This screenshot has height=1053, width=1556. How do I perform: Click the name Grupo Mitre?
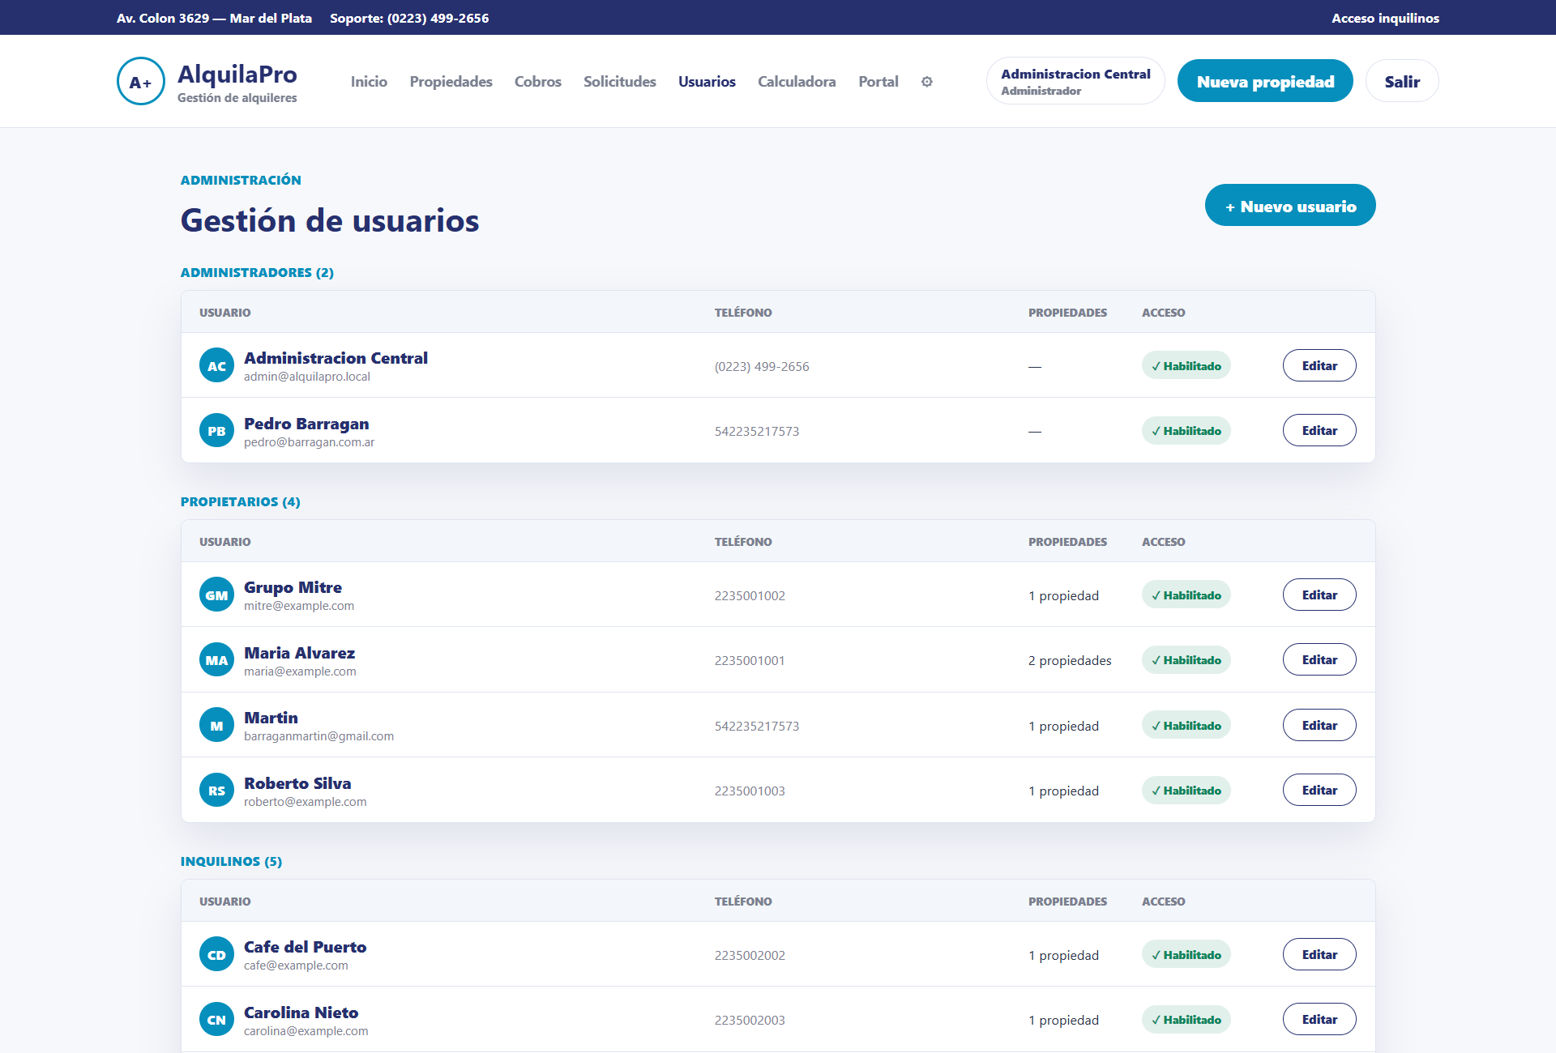(x=293, y=587)
